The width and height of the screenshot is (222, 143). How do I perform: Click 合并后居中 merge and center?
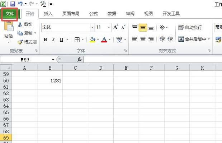pos(192,39)
